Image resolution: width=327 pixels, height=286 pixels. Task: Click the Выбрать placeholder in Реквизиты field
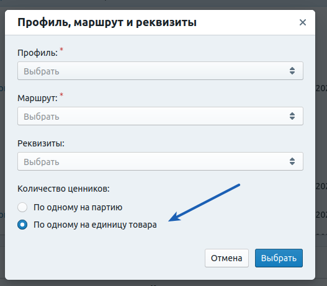(x=42, y=162)
